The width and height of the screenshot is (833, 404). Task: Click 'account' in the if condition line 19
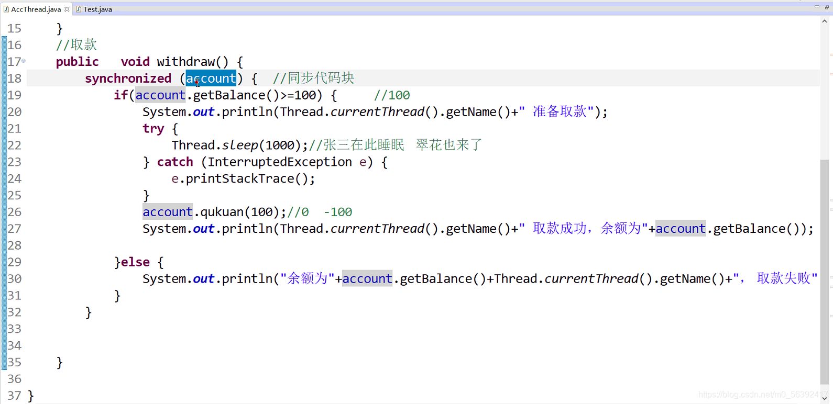(160, 95)
